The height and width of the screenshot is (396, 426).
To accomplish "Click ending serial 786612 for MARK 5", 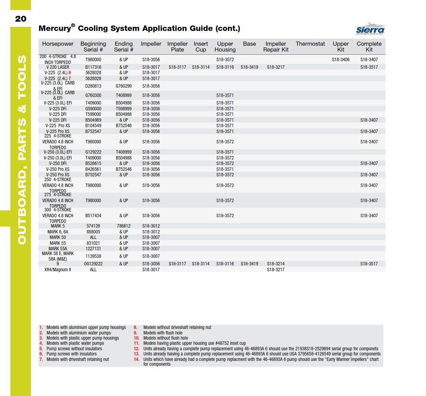I will click(123, 226).
